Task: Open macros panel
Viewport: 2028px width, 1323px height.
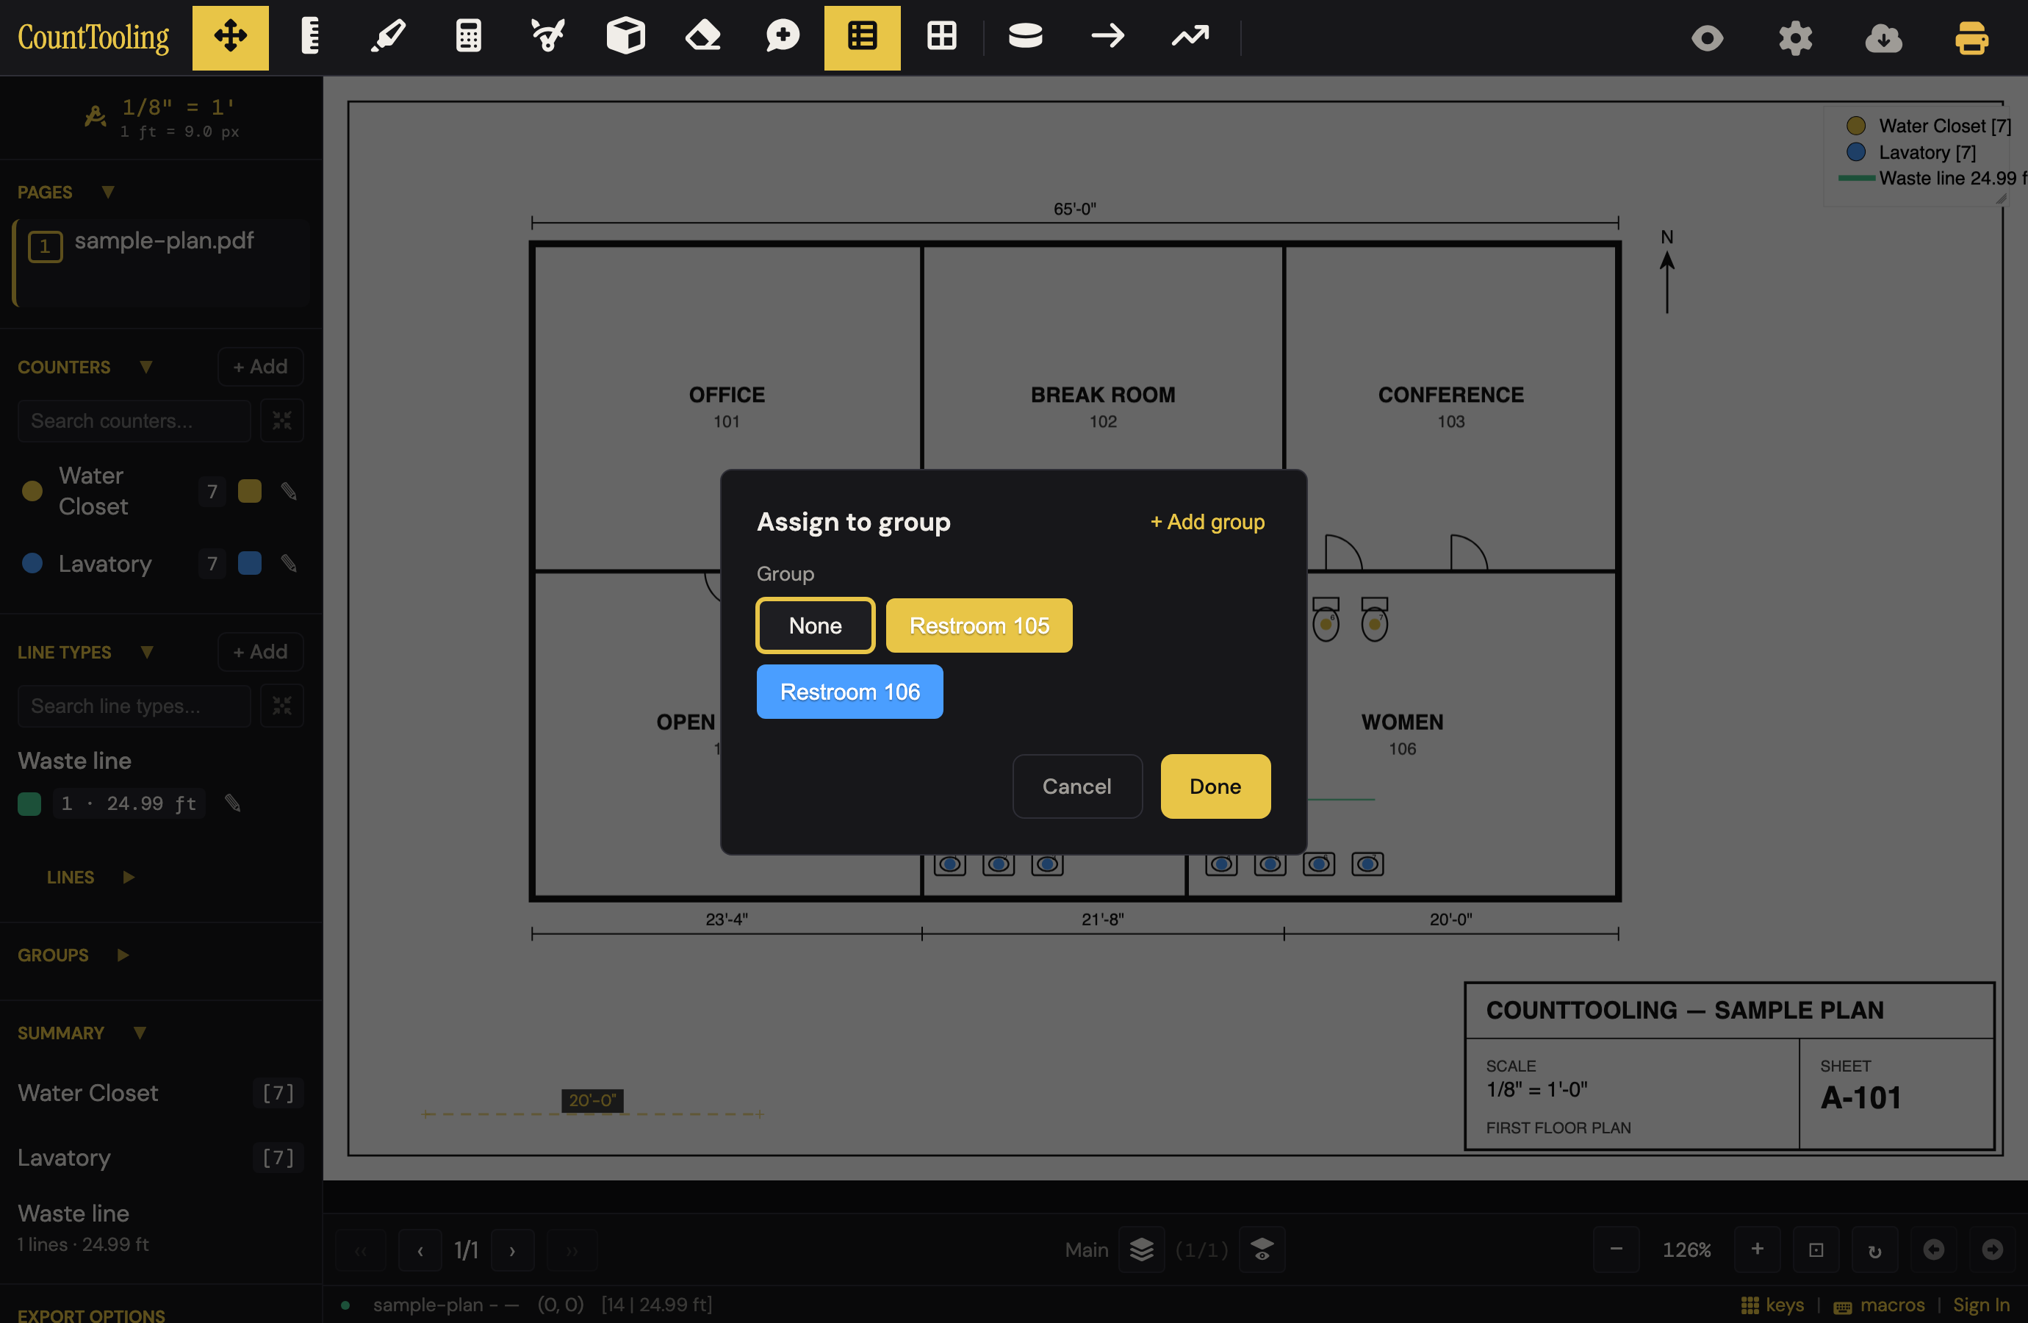Action: [x=1879, y=1305]
